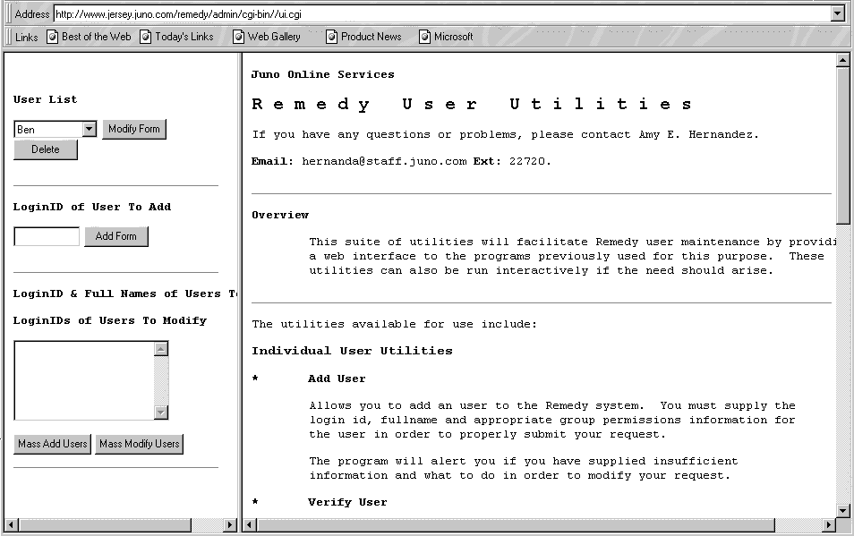
Task: Expand the Address bar history dropdown
Action: click(838, 13)
